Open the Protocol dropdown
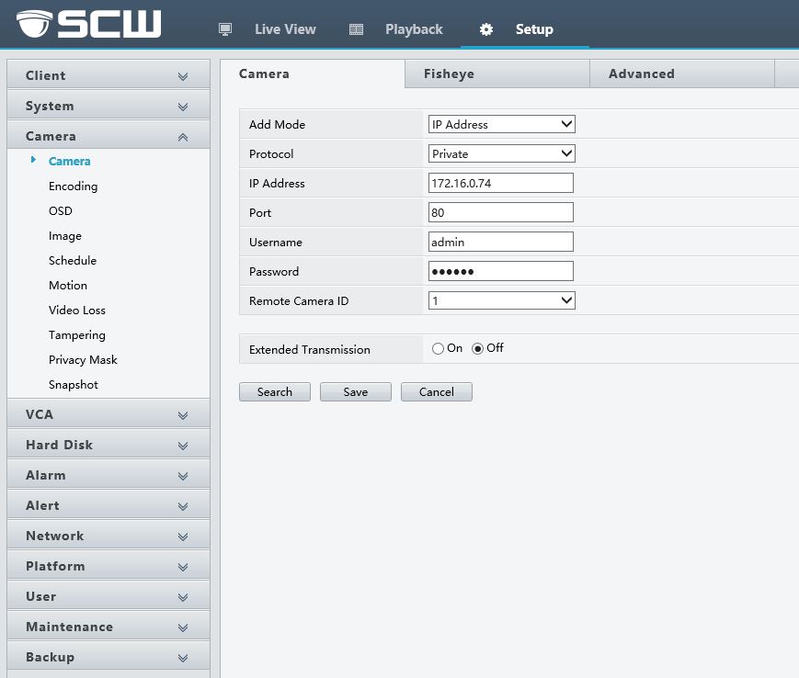The width and height of the screenshot is (799, 678). click(501, 153)
